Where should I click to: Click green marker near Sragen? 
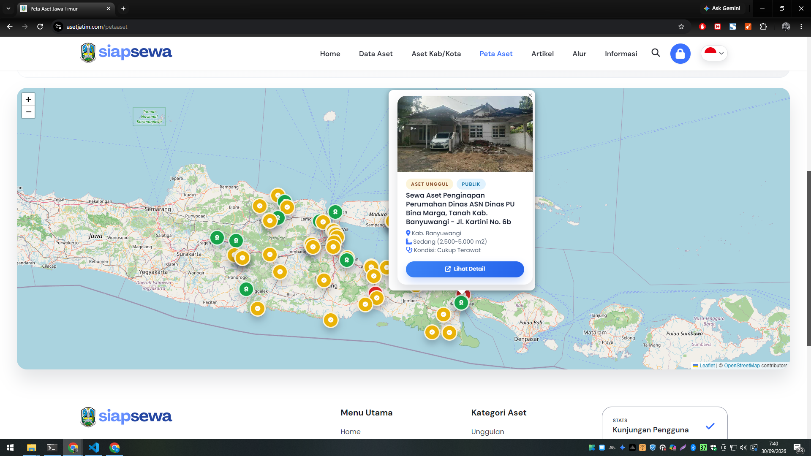(217, 238)
